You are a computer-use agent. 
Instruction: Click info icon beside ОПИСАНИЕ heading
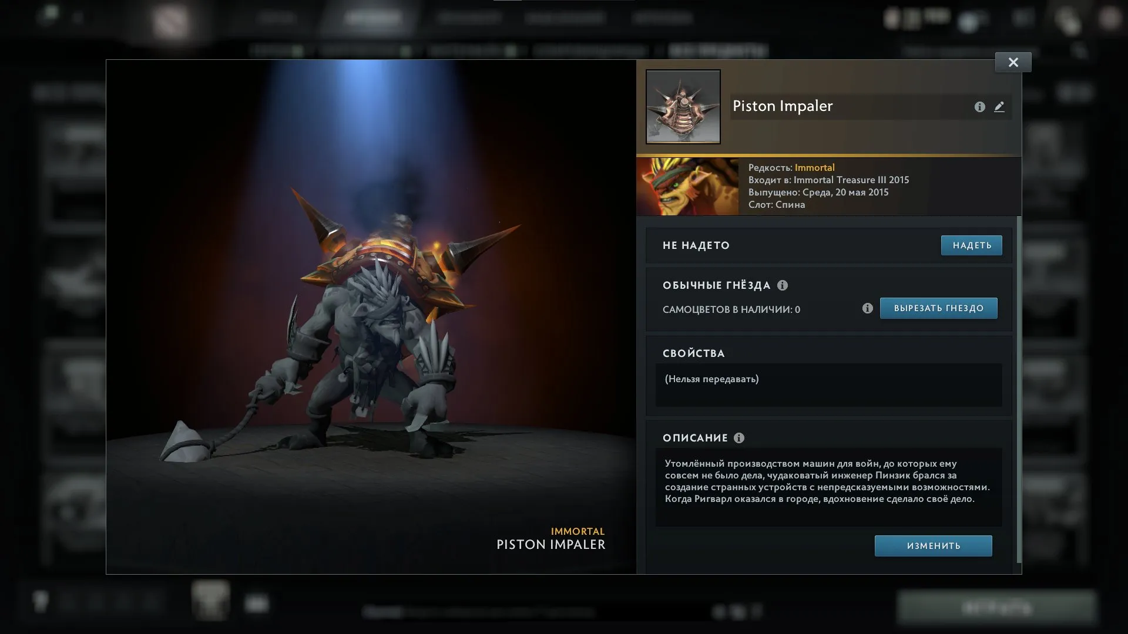[x=739, y=438]
